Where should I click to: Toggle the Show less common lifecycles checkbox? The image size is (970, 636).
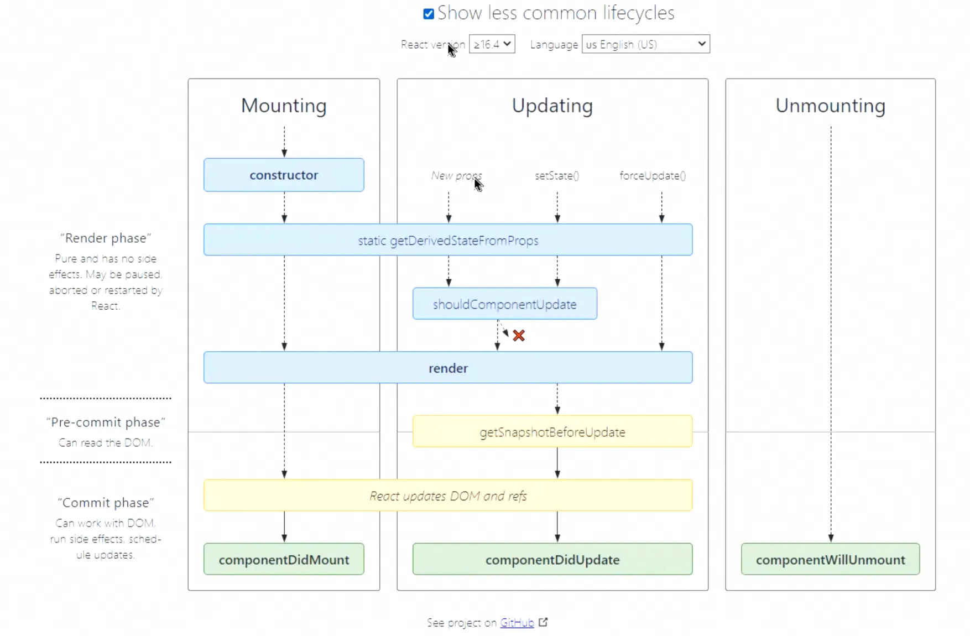[x=429, y=14]
